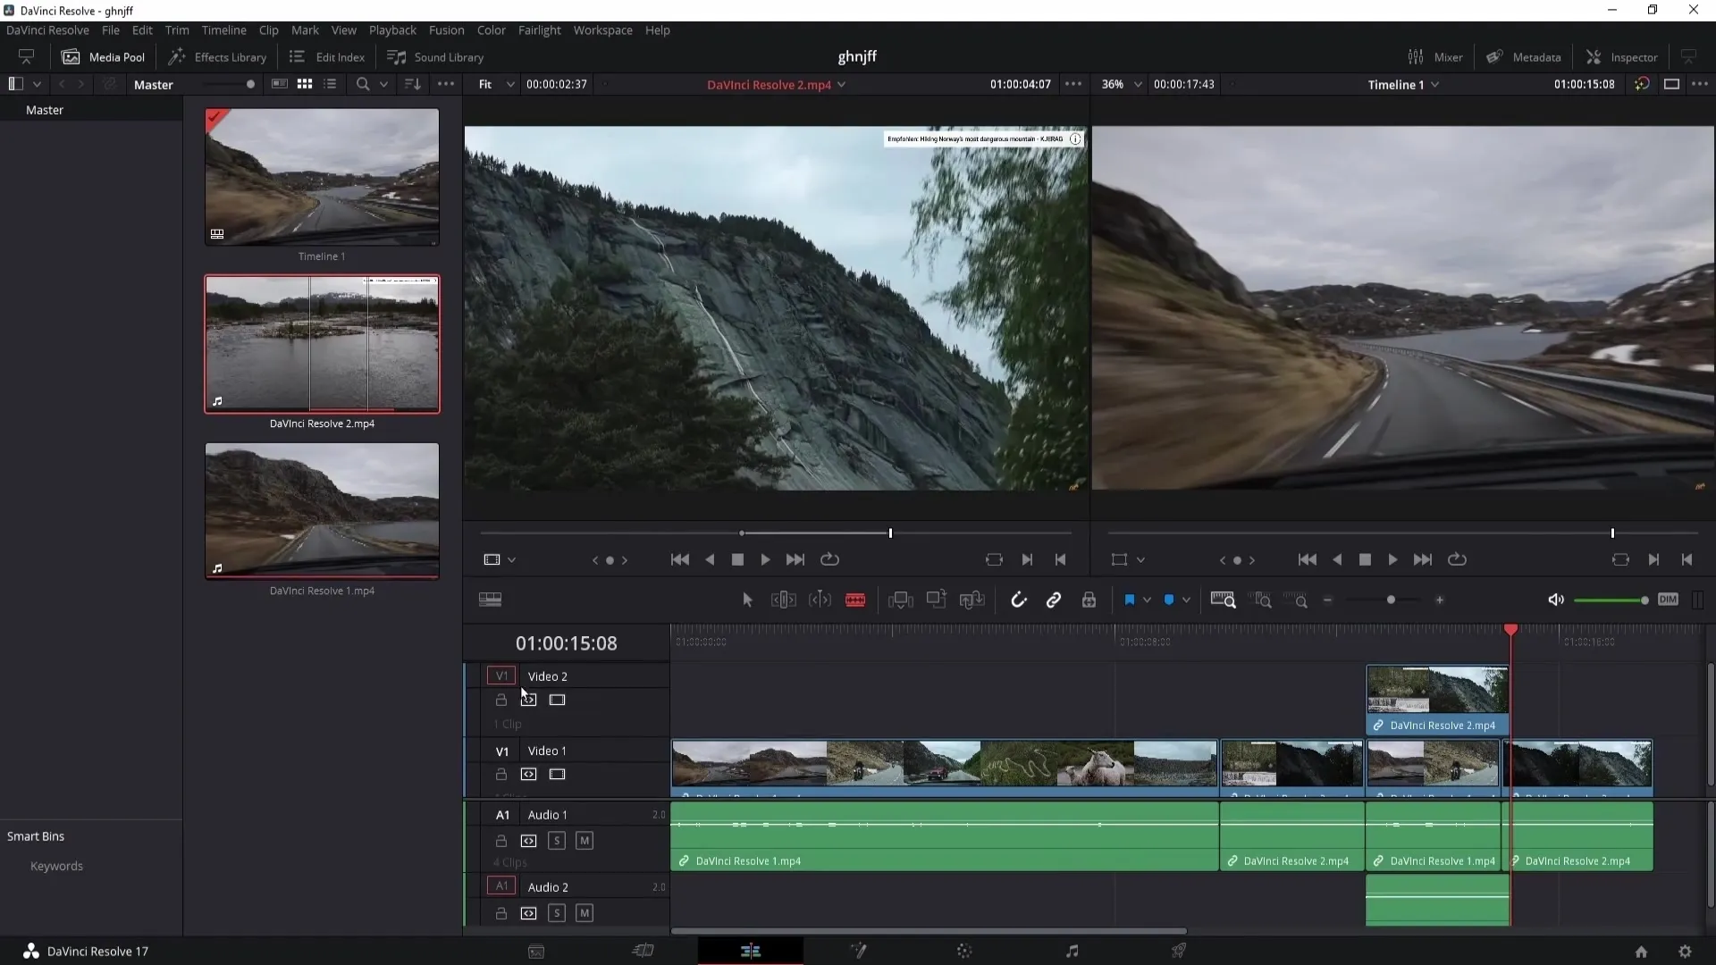This screenshot has height=965, width=1716.
Task: Click the DaVinci Resolve 2.mp4 clip on Video 2
Action: [x=1437, y=700]
